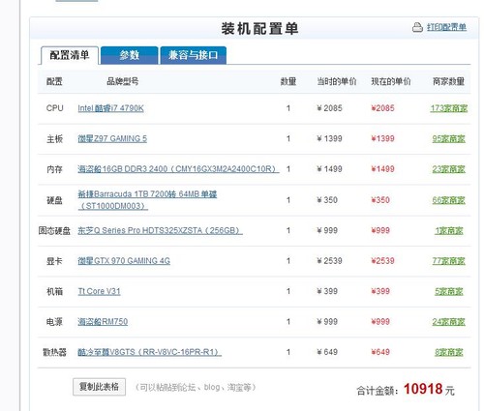This screenshot has width=484, height=411.
Task: Click the 电源 row label
Action: point(54,322)
